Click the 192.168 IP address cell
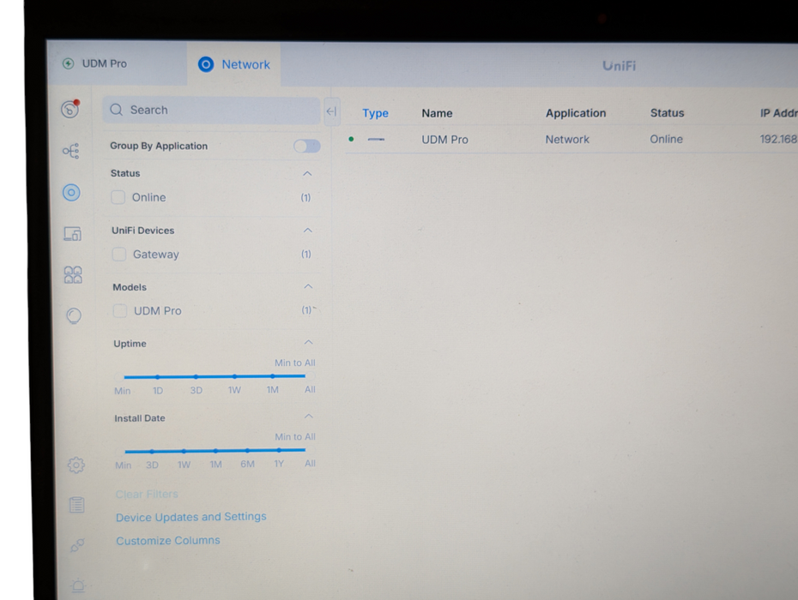This screenshot has height=600, width=798. (778, 139)
